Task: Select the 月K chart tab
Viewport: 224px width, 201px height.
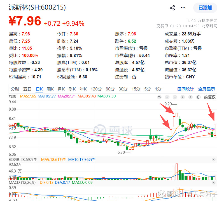Action: (x=61, y=89)
